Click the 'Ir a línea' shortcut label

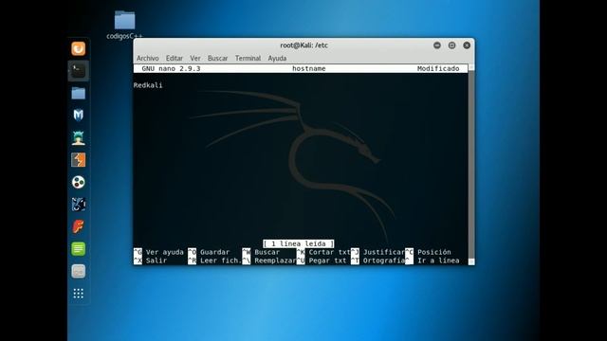[438, 261]
